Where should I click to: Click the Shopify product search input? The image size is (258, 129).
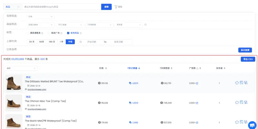click(62, 7)
